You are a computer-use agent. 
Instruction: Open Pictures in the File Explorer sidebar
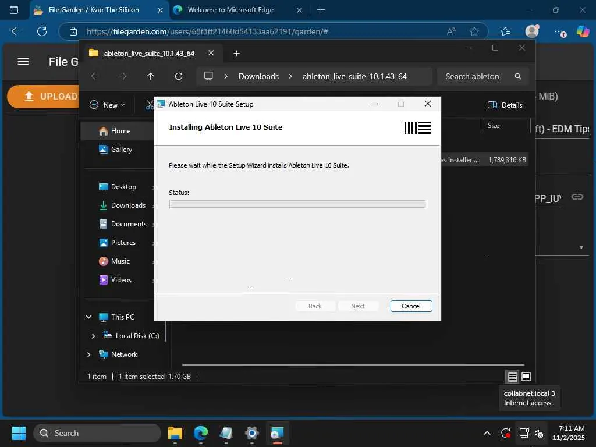pyautogui.click(x=118, y=243)
